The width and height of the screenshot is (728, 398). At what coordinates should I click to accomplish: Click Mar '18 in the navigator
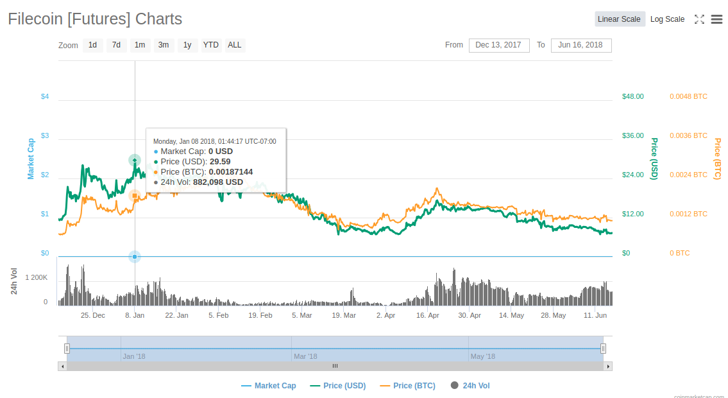305,357
